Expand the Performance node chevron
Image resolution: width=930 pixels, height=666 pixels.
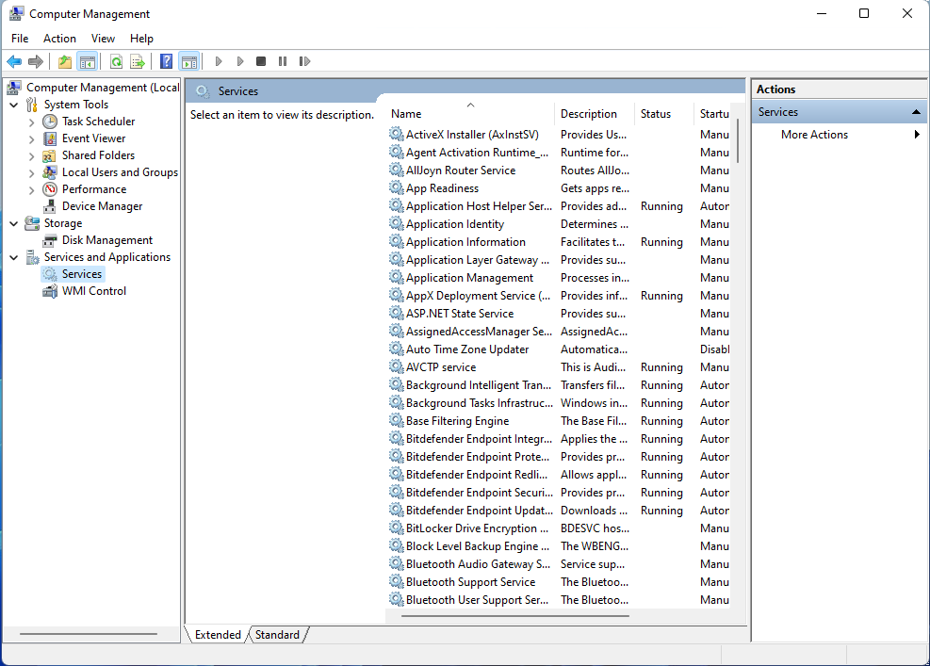(x=31, y=189)
